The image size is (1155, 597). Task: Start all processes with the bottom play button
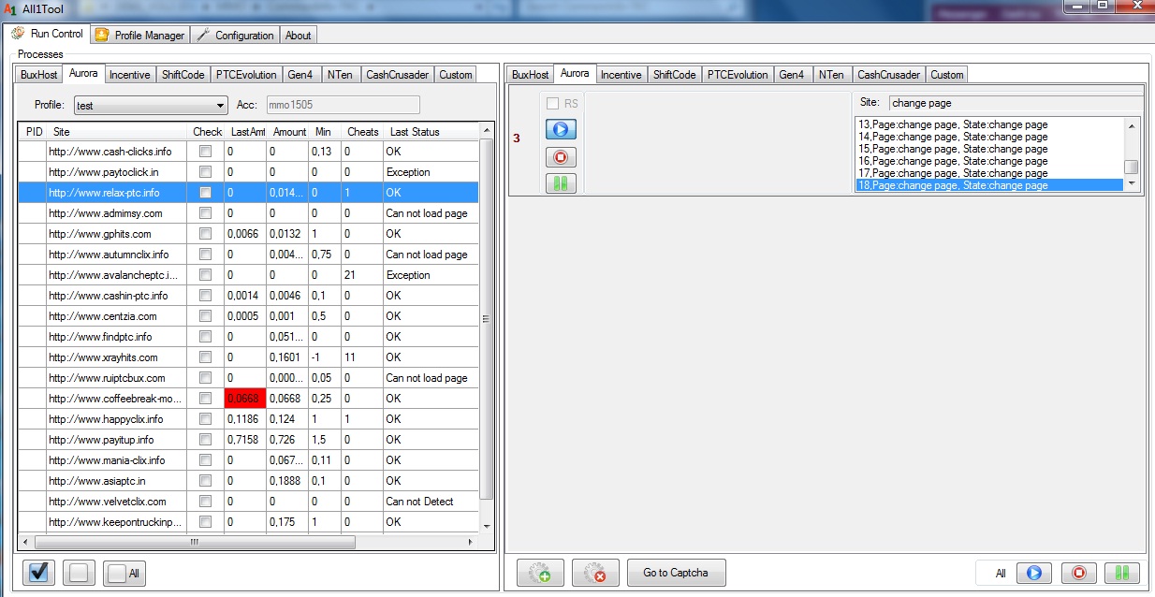(x=1033, y=573)
